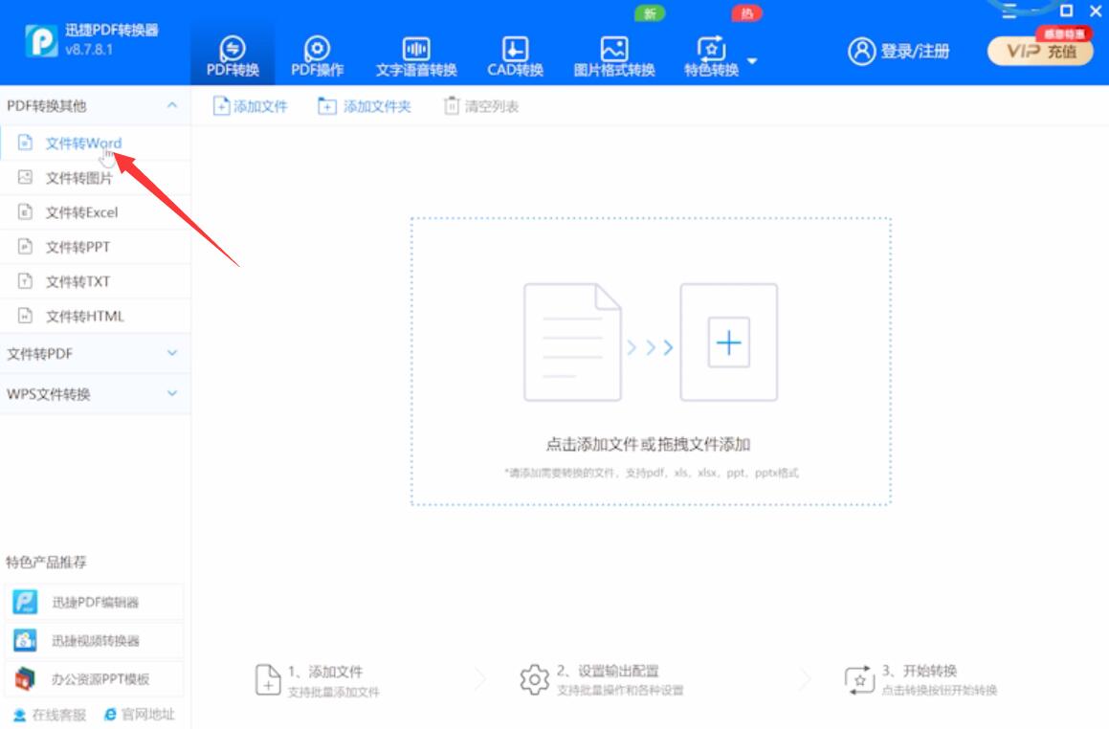Click the 文件转TXT file icon

coord(25,280)
